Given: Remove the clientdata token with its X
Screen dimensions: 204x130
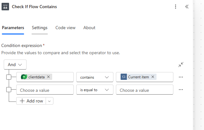Looking at the screenshot, I should [x=48, y=77].
